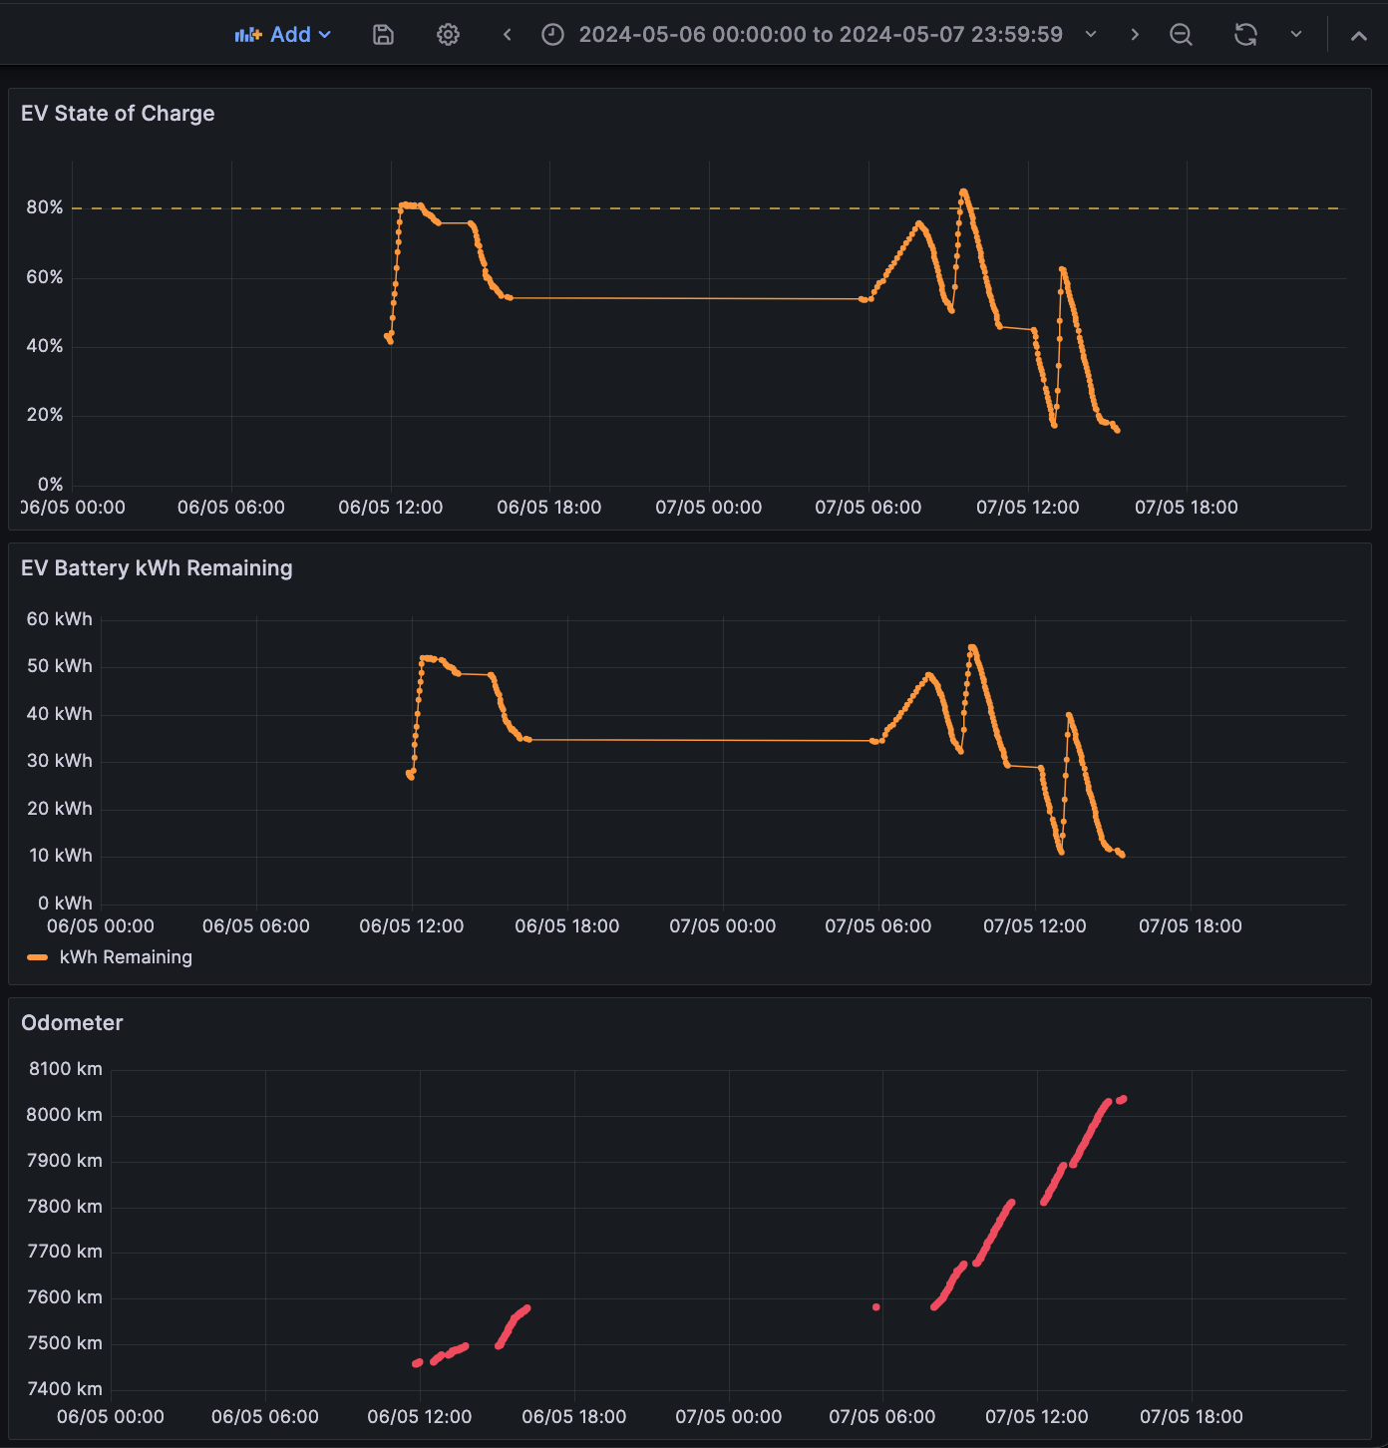Click the clock icon in the time picker

[x=552, y=35]
